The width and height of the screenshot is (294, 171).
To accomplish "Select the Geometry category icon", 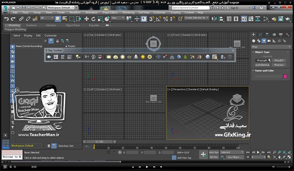I will (254, 41).
